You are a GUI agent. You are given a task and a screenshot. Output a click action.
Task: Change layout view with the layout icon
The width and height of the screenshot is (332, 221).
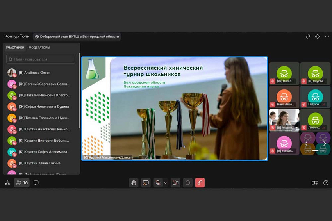point(314,183)
